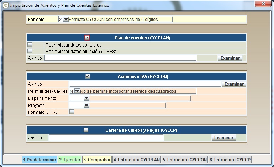Click the GYCCON Archivo input field
The width and height of the screenshot is (274, 167).
(x=145, y=84)
